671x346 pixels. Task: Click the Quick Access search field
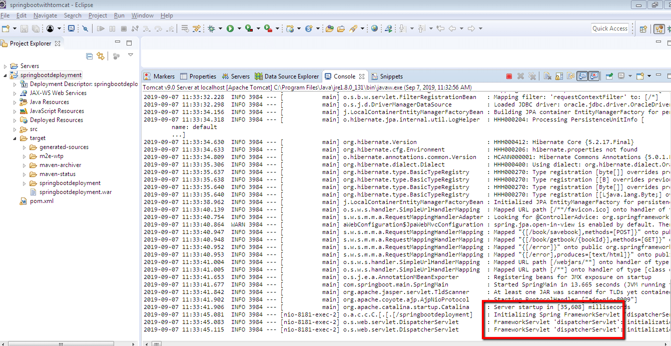[x=610, y=28]
